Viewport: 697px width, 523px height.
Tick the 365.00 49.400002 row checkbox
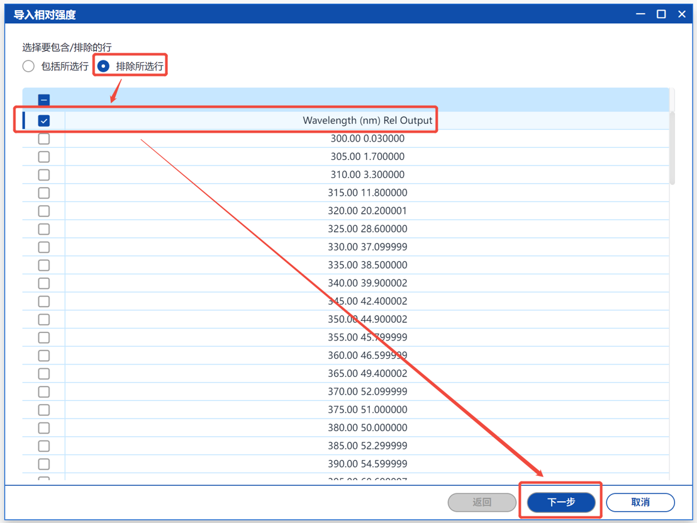coord(44,374)
